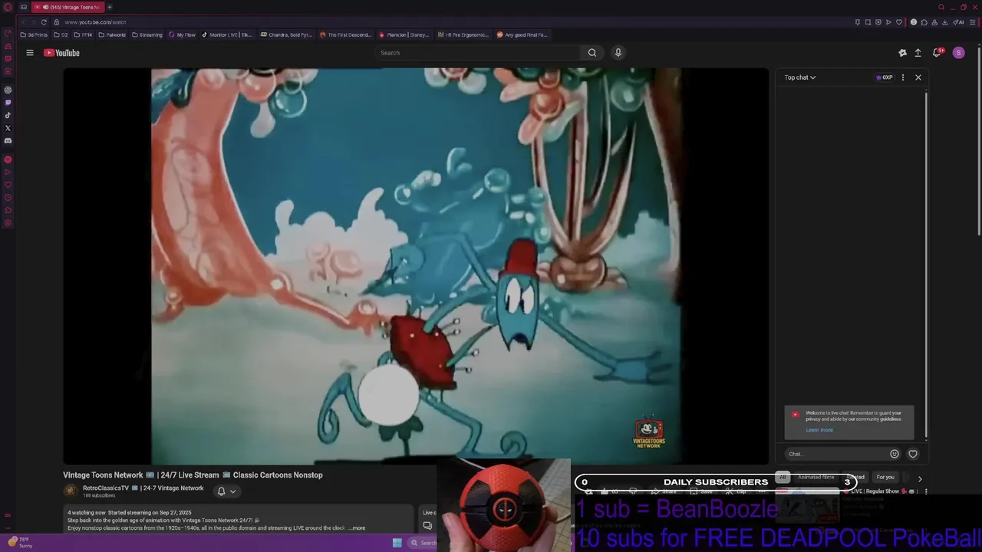Open browser tab search magnifier
This screenshot has width=982, height=552.
[941, 7]
